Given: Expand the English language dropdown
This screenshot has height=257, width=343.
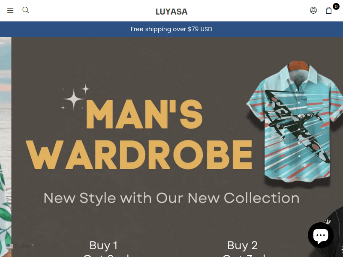Looking at the screenshot, I should (20, 246).
